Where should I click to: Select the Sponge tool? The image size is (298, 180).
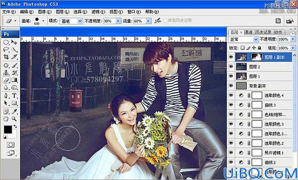click(14, 87)
